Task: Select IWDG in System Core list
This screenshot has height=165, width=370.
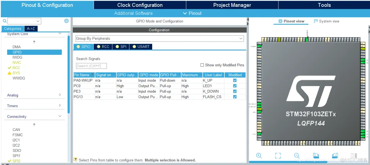Action: pyautogui.click(x=17, y=57)
